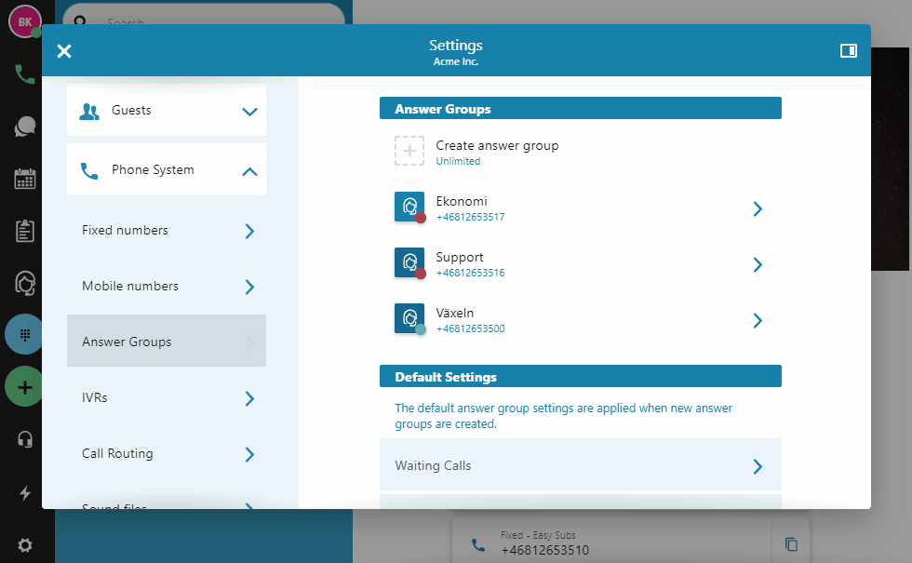Open Support group details chevron

pos(758,264)
